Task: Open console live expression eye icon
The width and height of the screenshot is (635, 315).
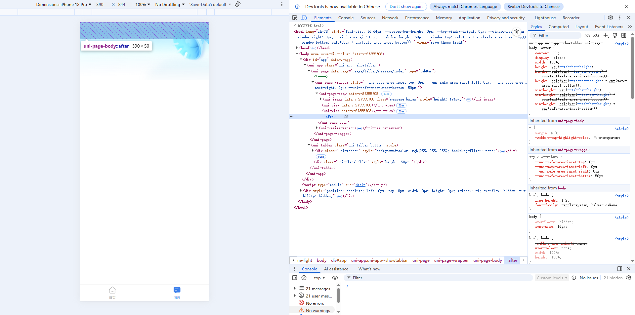Action: (x=335, y=278)
